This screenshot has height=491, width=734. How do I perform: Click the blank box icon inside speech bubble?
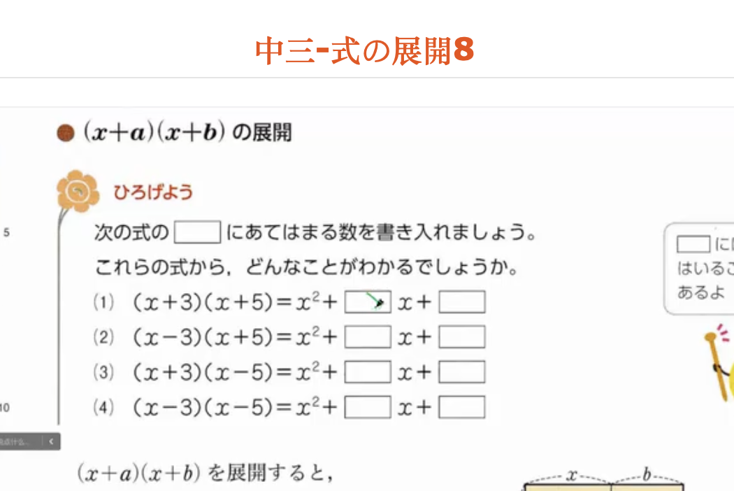tap(693, 244)
